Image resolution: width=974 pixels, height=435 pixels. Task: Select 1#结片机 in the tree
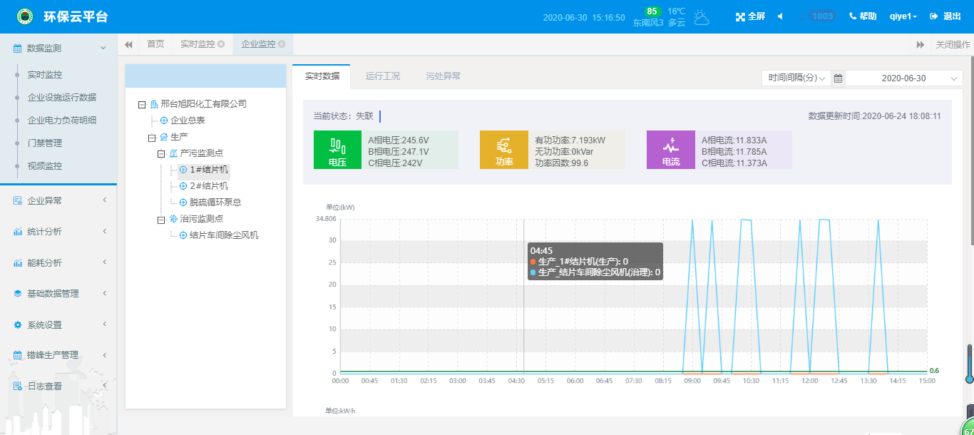pos(208,170)
